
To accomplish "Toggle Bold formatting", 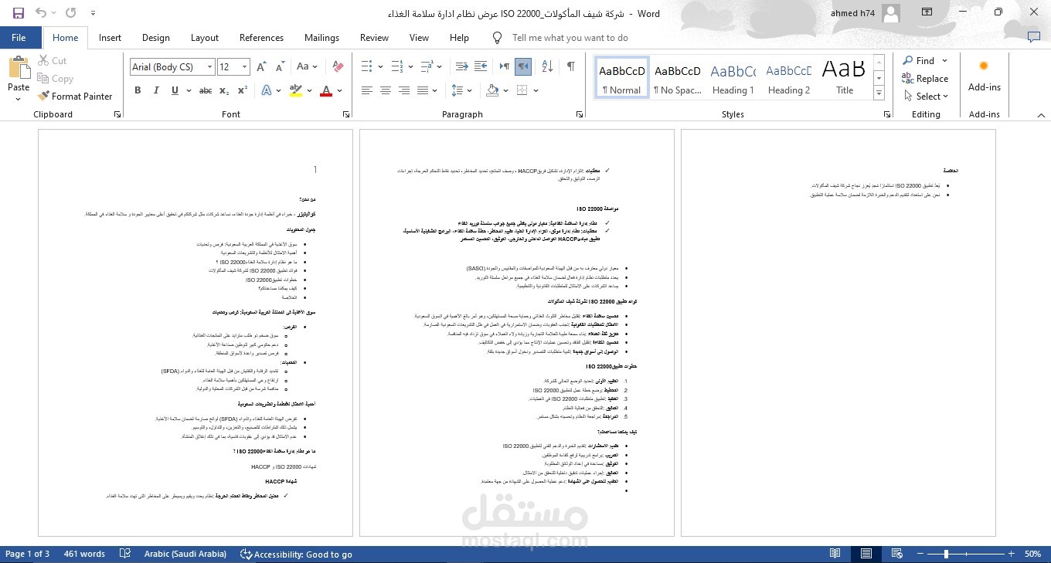I will tap(138, 90).
